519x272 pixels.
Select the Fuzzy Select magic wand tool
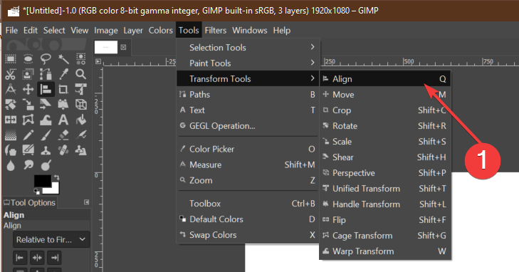tap(63, 59)
